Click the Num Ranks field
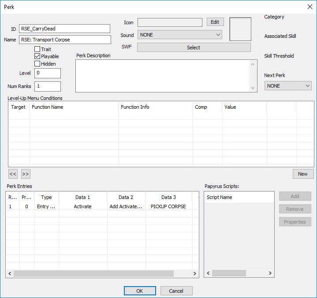The width and height of the screenshot is (317, 298). pyautogui.click(x=48, y=86)
